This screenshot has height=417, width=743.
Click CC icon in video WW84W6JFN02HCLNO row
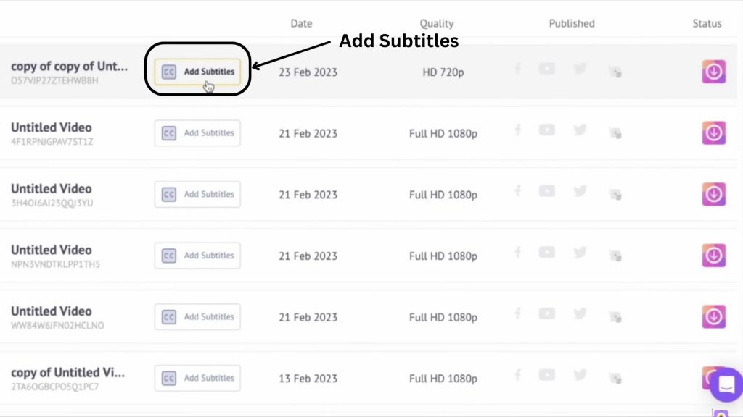[168, 317]
